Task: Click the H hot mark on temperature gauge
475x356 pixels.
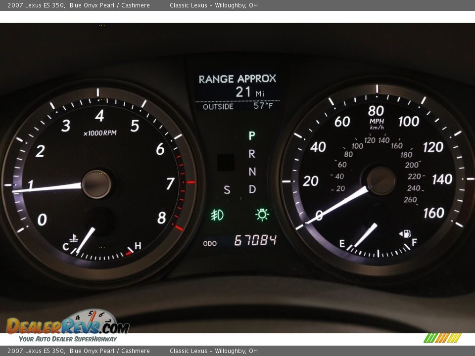Action: pyautogui.click(x=138, y=246)
